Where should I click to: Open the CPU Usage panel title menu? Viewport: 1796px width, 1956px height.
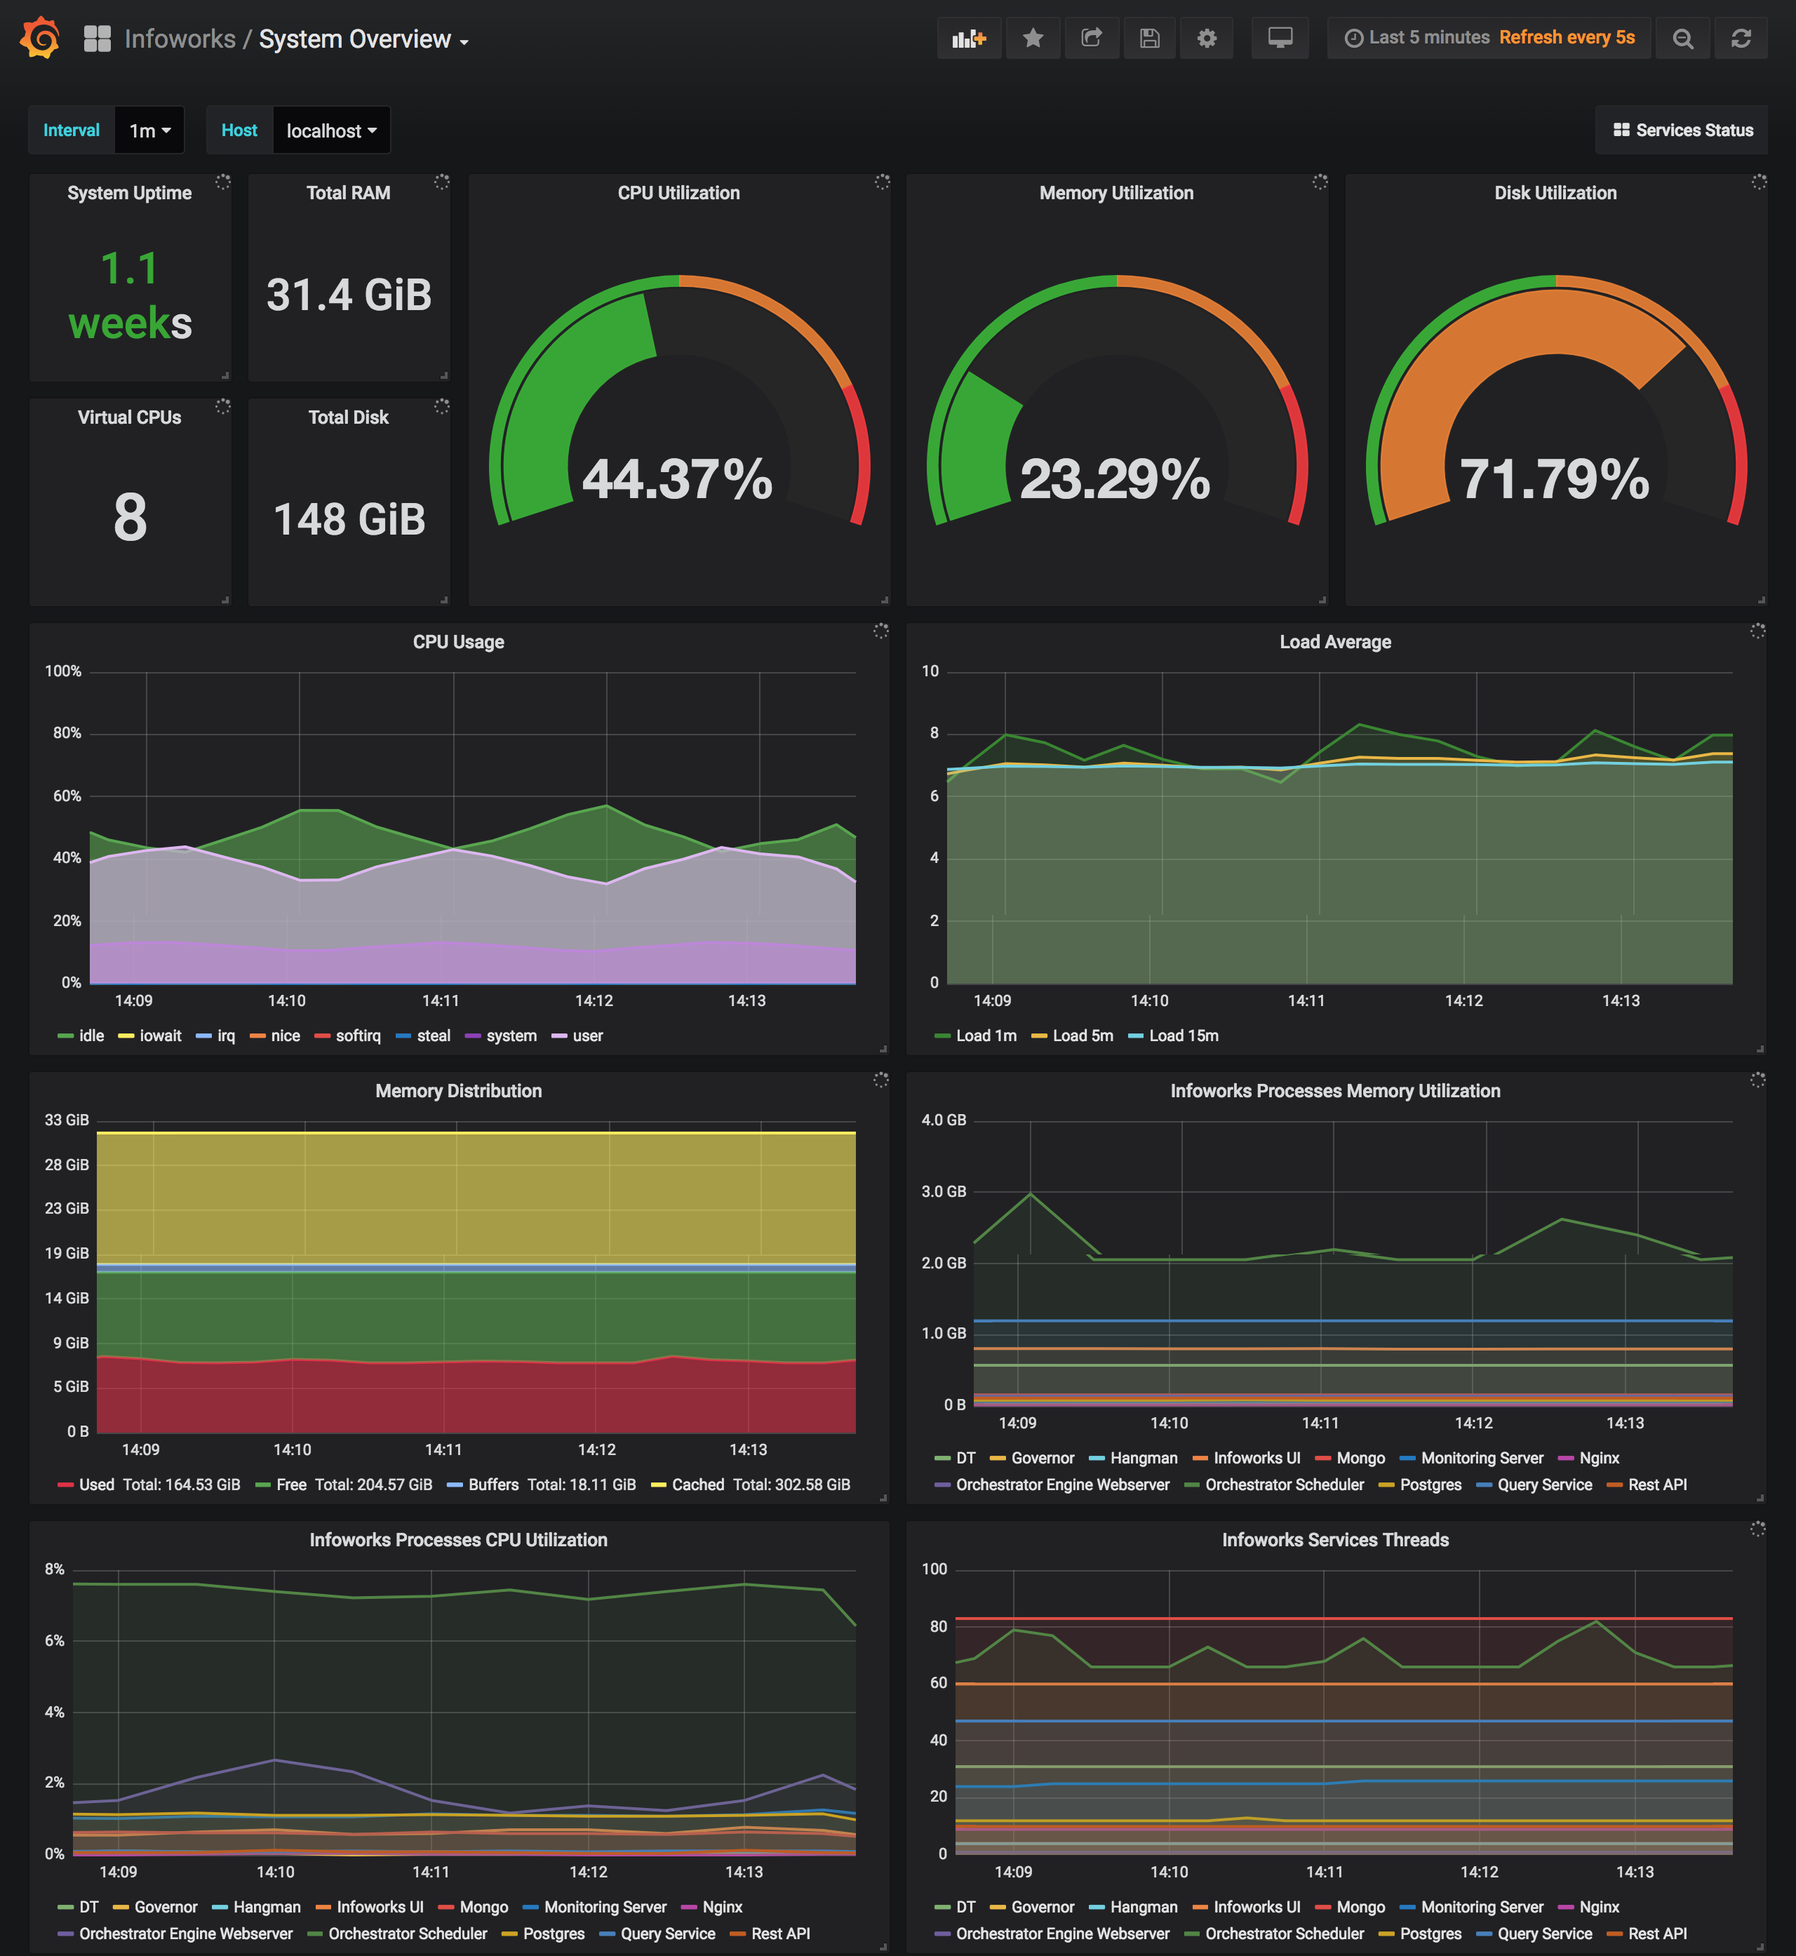[x=459, y=642]
